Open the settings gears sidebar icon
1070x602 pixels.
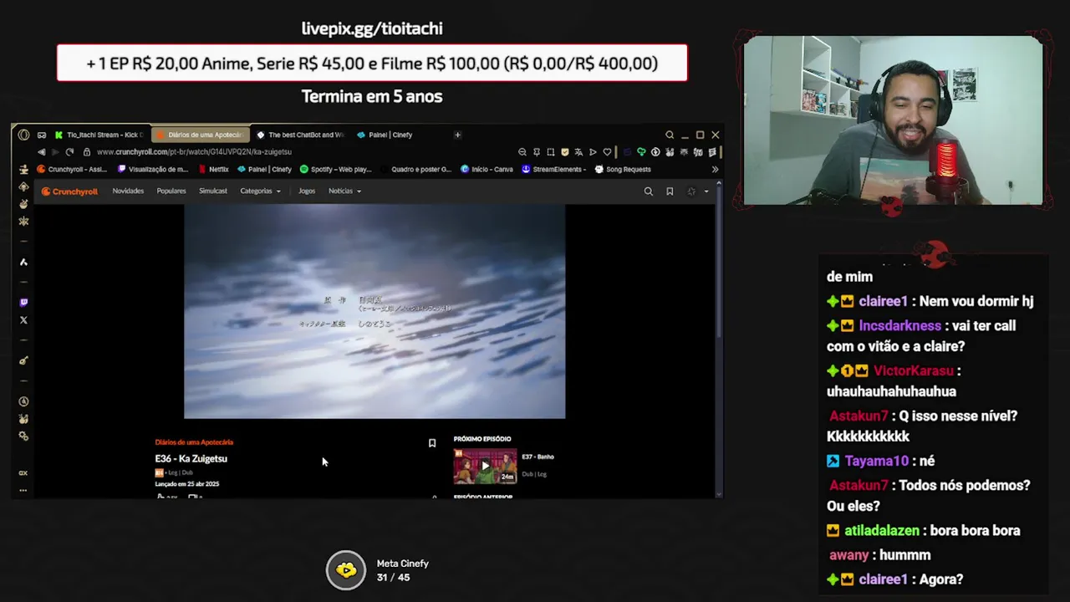coord(23,436)
